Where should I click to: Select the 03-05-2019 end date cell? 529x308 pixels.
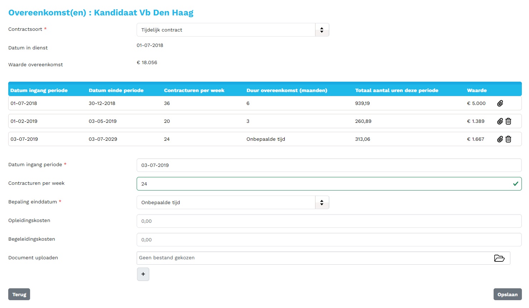(x=103, y=121)
